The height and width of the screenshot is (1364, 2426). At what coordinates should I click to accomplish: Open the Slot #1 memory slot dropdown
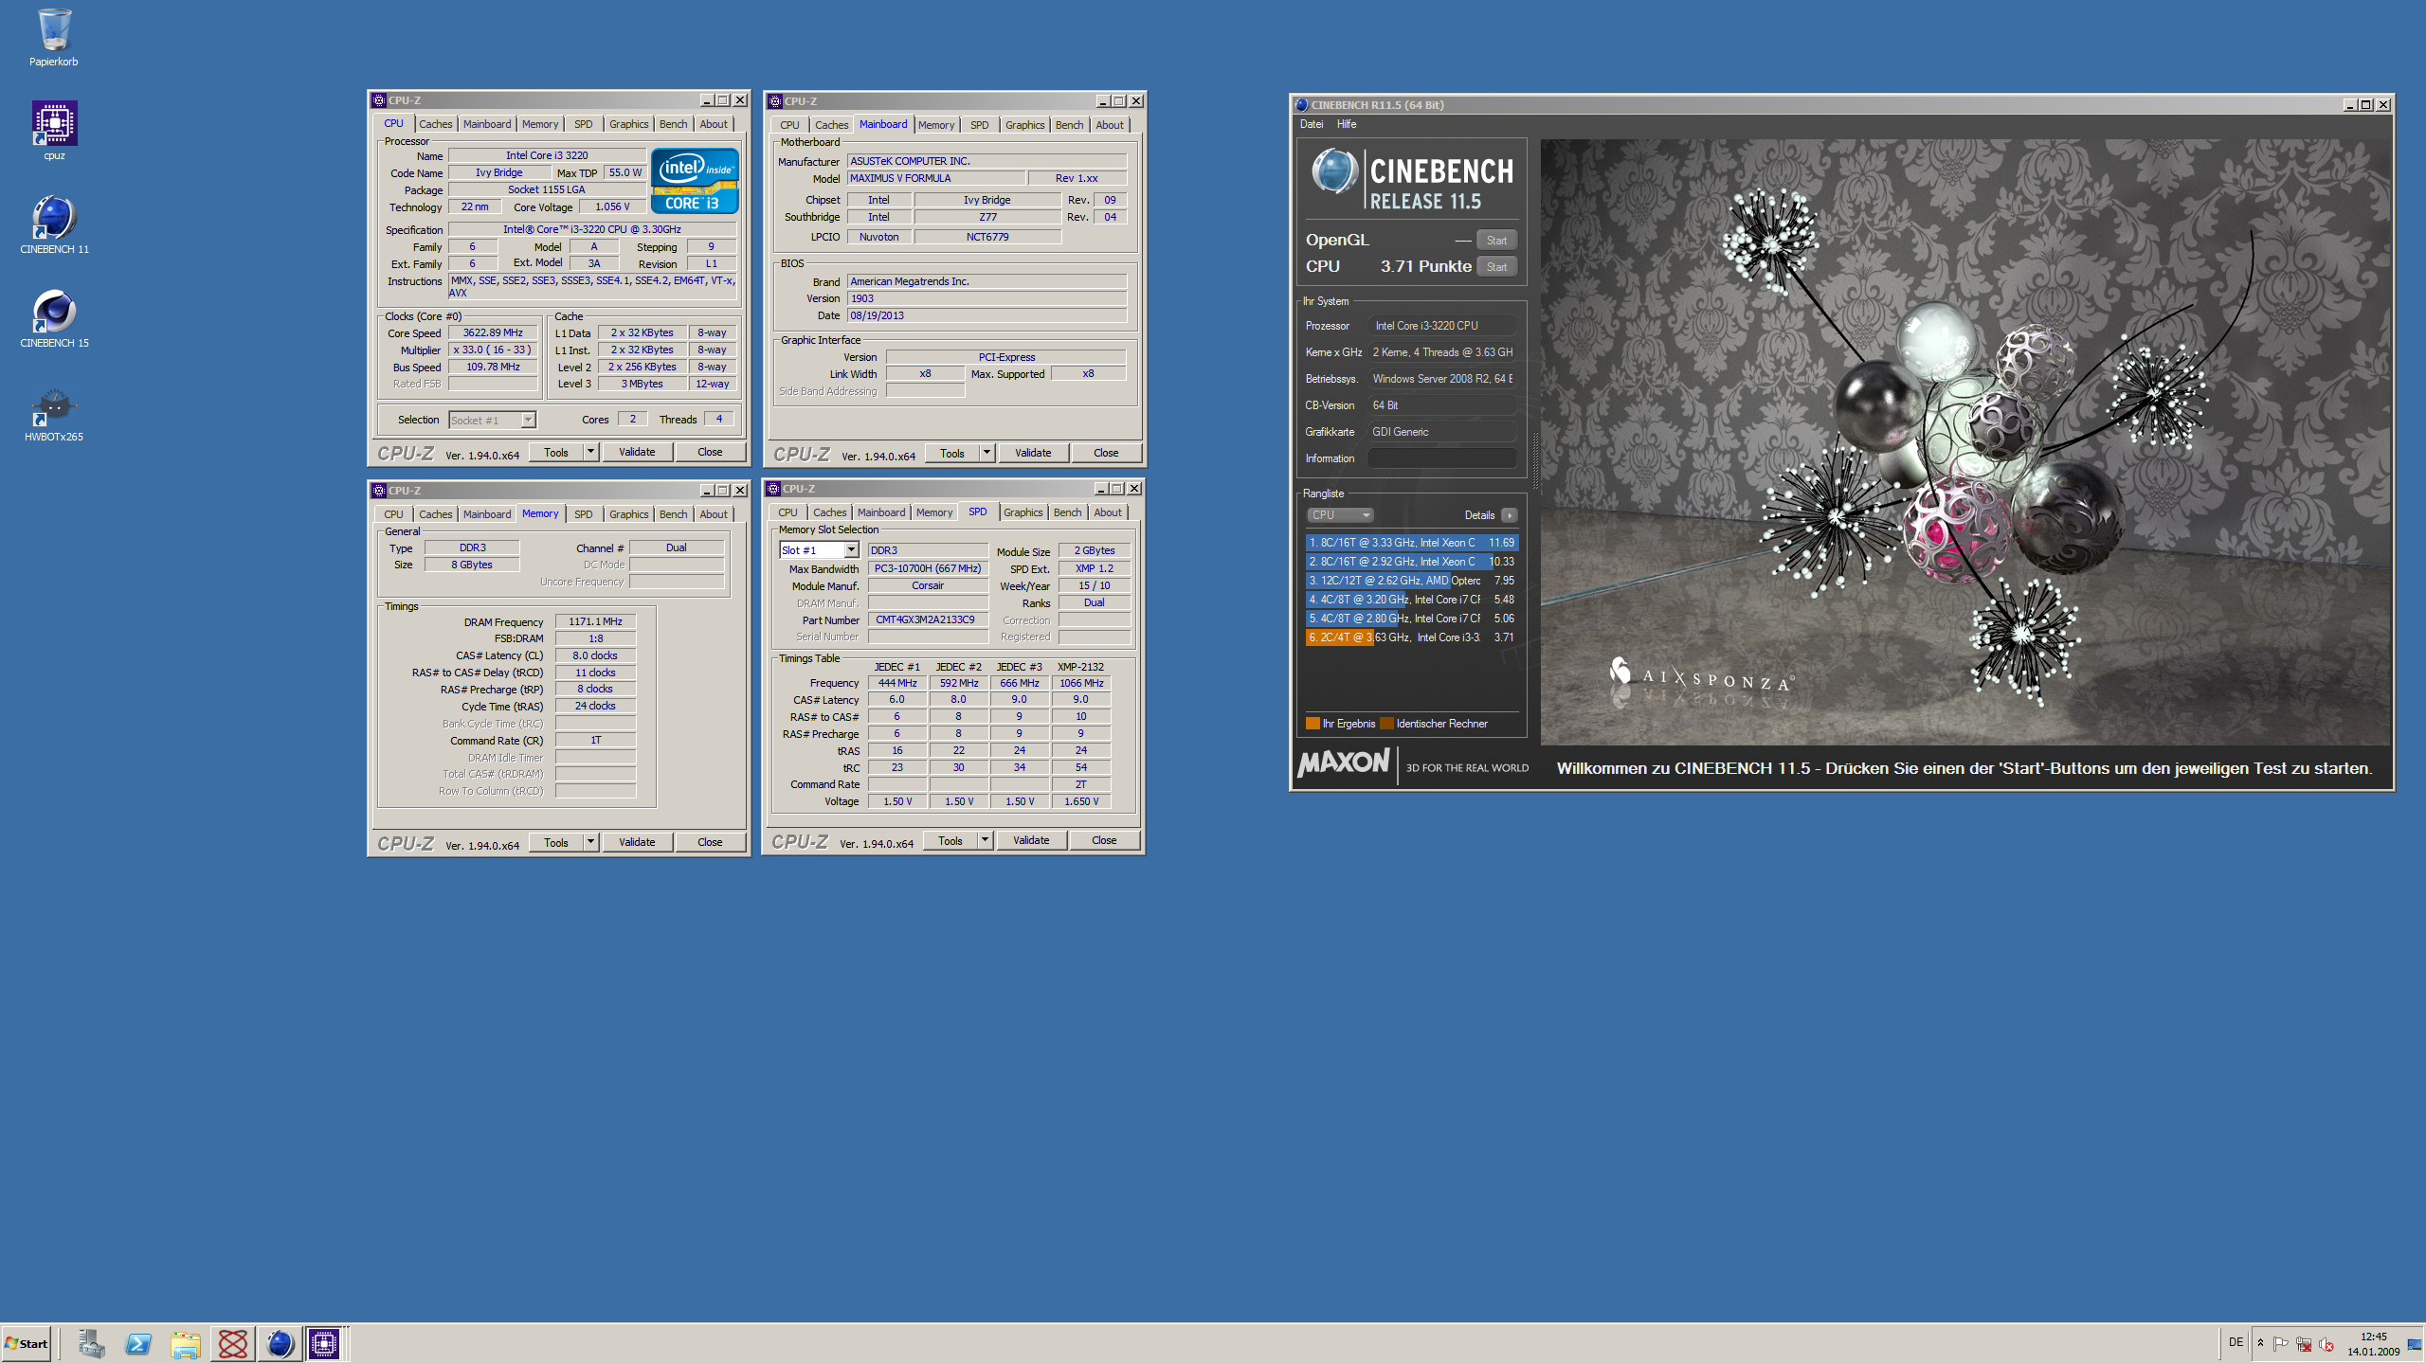pyautogui.click(x=851, y=550)
